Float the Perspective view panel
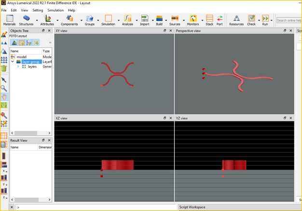 click(285, 30)
